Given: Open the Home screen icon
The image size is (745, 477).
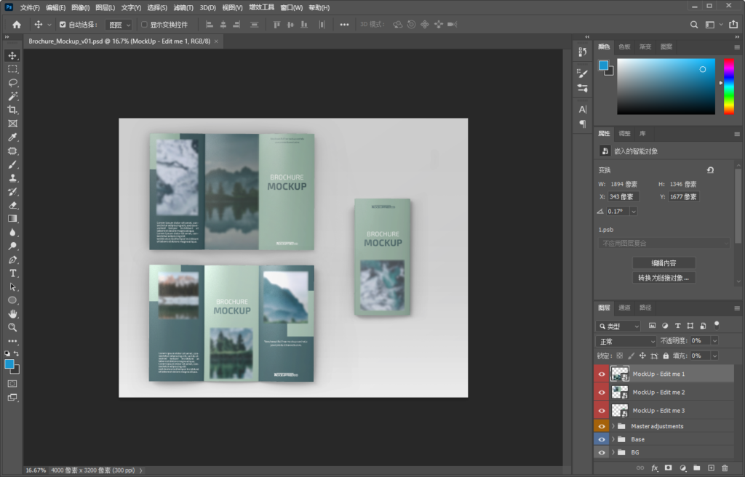Looking at the screenshot, I should click(17, 25).
